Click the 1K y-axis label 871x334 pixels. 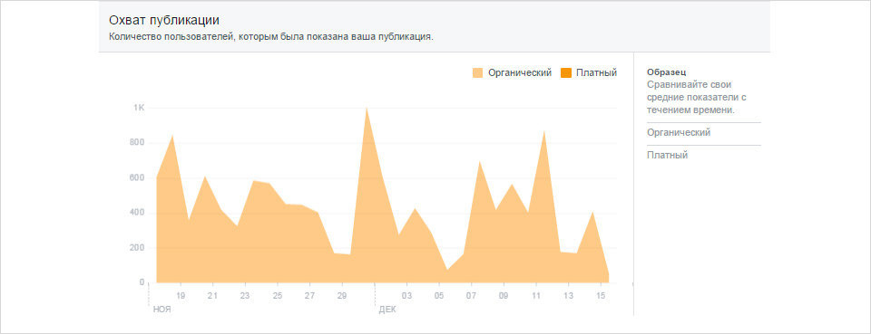pos(139,108)
